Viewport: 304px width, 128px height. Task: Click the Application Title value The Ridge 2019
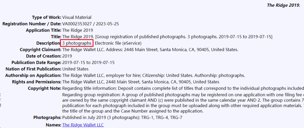pos(78,30)
